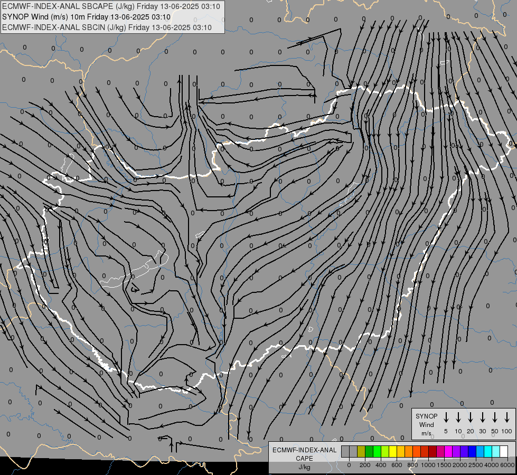The image size is (517, 475).
Task: Click the wind arrow above the 50 m/s label
Action: tap(495, 417)
